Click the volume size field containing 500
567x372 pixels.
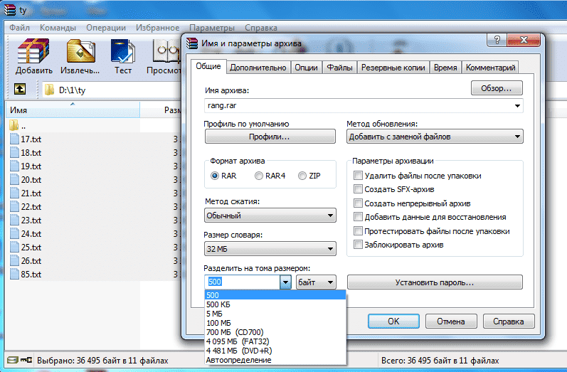(243, 282)
